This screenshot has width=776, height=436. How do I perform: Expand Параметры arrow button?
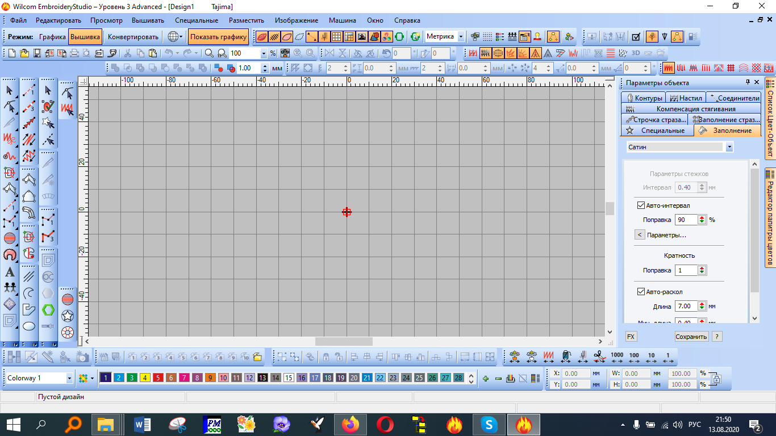click(x=640, y=235)
